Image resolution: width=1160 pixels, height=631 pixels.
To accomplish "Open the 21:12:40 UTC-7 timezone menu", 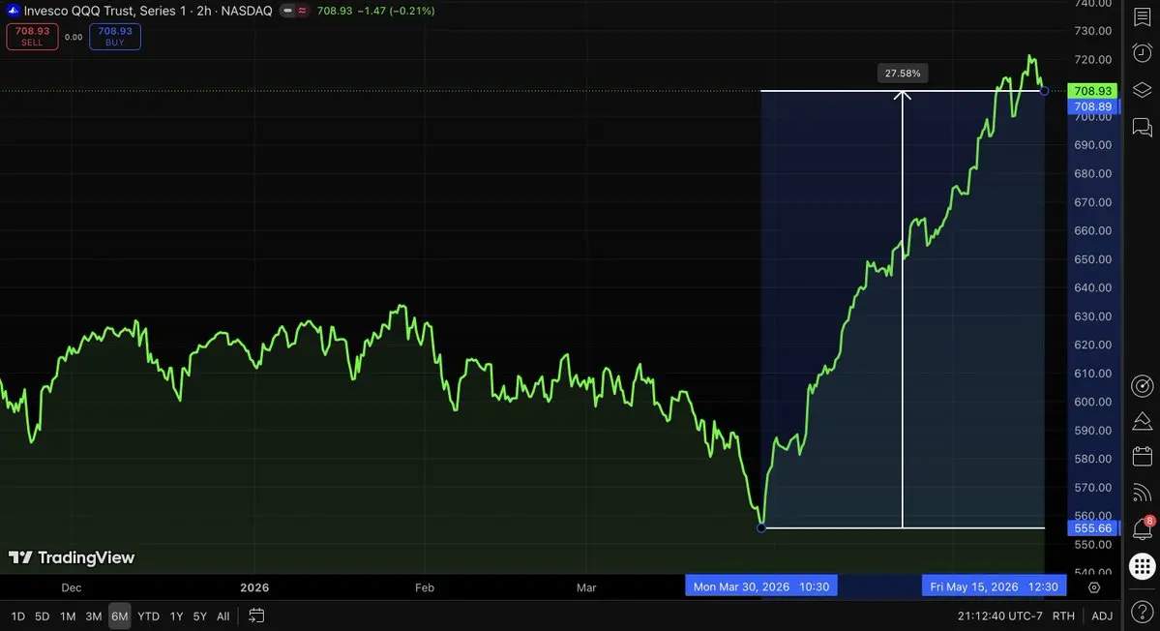I will pos(999,616).
